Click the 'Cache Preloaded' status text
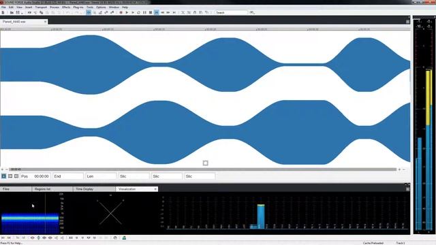The height and width of the screenshot is (245, 436). (373, 243)
